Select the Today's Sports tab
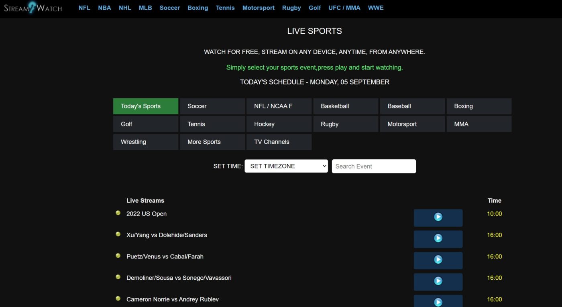This screenshot has width=562, height=307. [x=145, y=106]
